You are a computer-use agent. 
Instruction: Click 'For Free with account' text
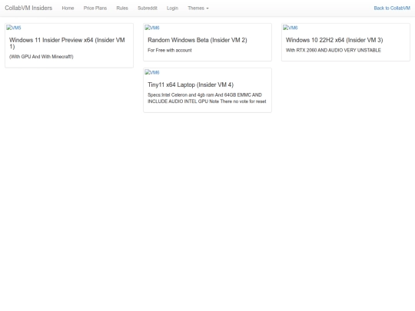(x=170, y=50)
